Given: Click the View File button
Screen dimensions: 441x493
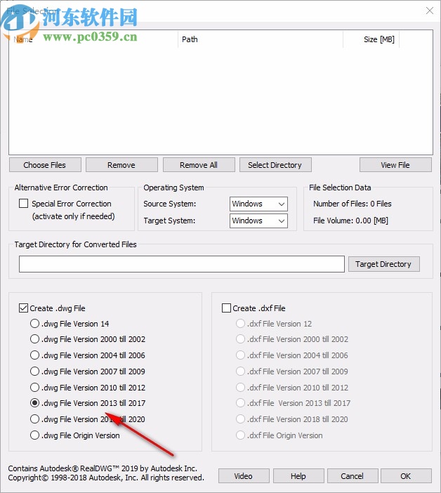Looking at the screenshot, I should click(x=395, y=165).
